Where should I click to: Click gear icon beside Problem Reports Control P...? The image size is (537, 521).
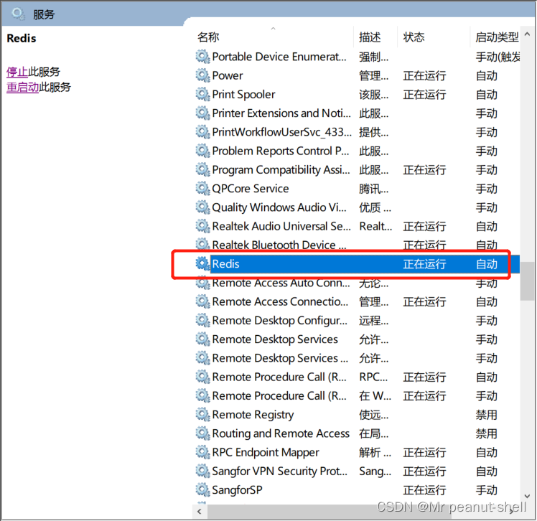(202, 151)
